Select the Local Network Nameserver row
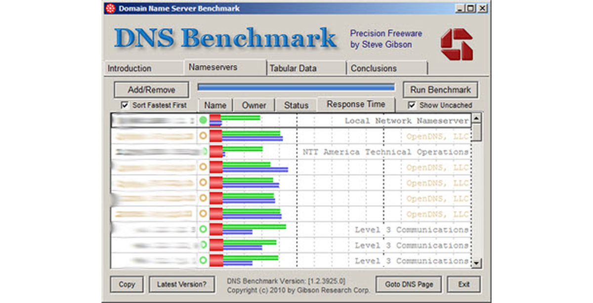Screen dimensions: 593x303 click(x=291, y=120)
